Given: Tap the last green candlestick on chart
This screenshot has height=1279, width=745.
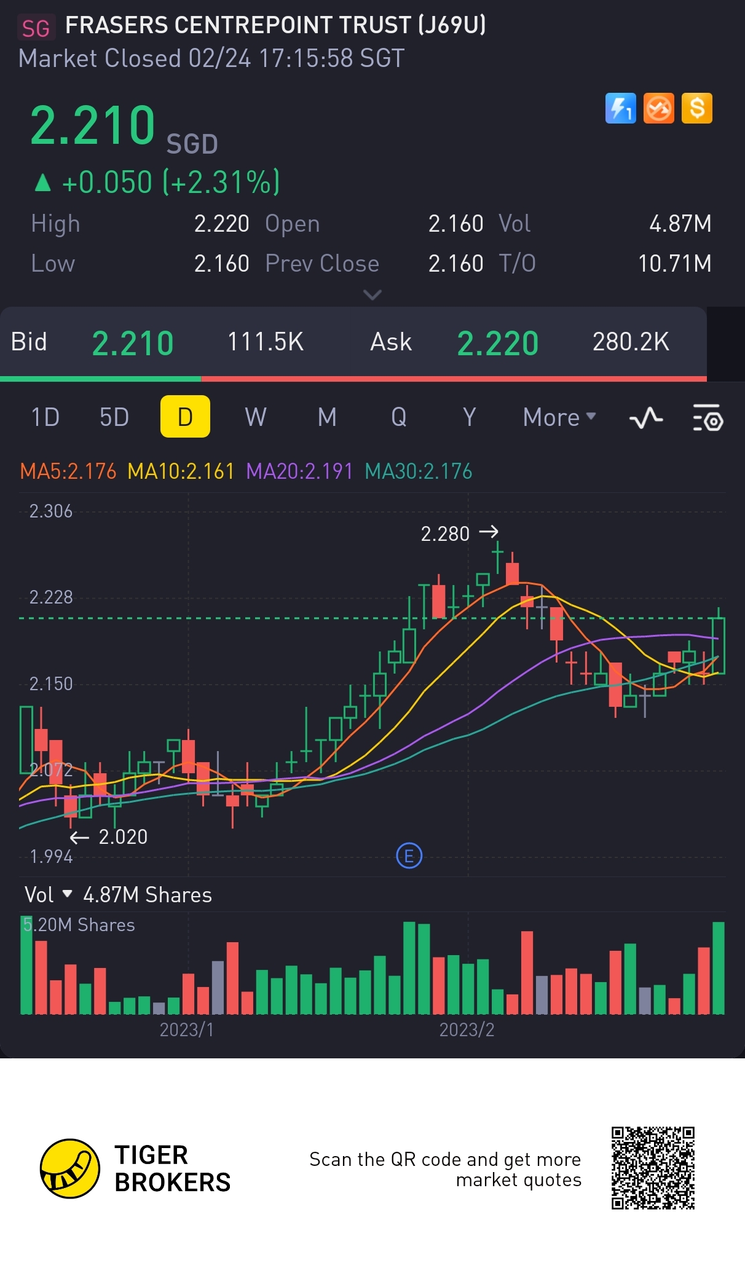Looking at the screenshot, I should point(718,642).
